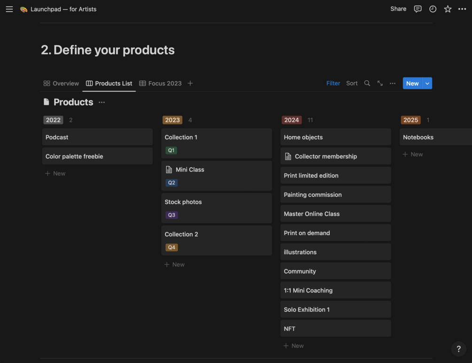Click the Share button
Image resolution: width=472 pixels, height=363 pixels.
pyautogui.click(x=398, y=9)
